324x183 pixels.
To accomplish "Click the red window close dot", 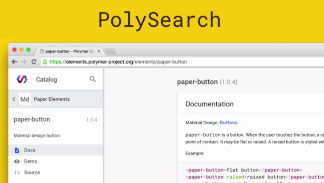I will tap(14, 49).
